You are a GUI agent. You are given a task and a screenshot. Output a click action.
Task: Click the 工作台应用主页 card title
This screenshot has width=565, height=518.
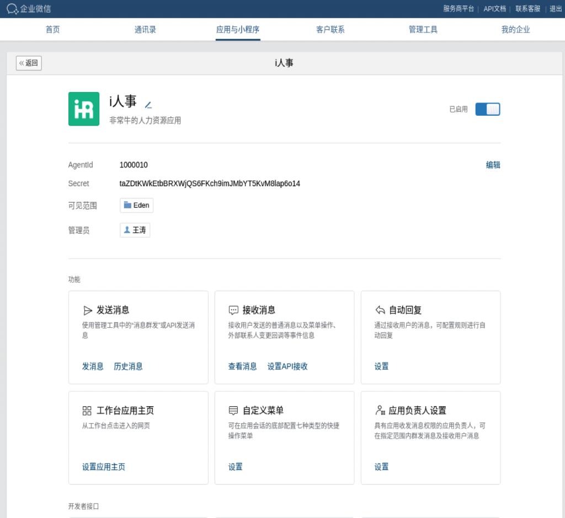(x=125, y=411)
